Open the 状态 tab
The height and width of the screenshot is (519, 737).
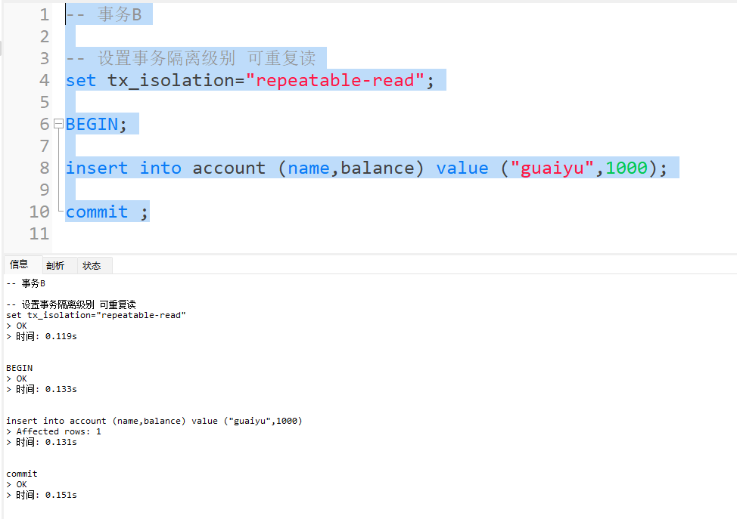tap(92, 266)
